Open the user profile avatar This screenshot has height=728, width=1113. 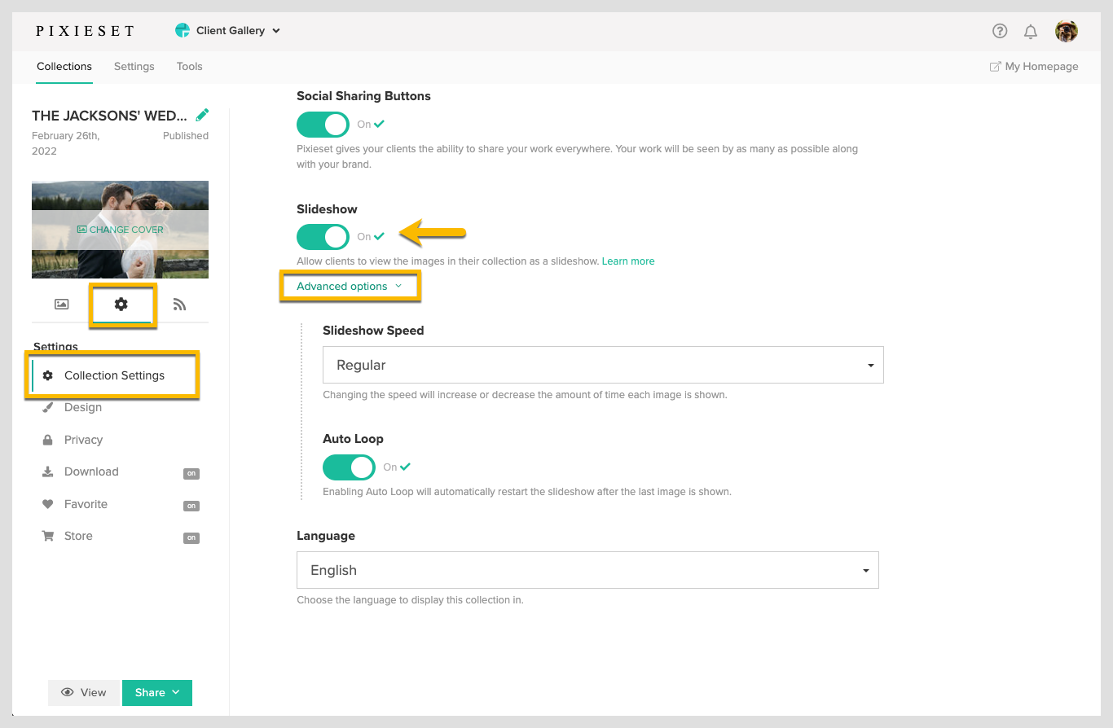click(1067, 31)
